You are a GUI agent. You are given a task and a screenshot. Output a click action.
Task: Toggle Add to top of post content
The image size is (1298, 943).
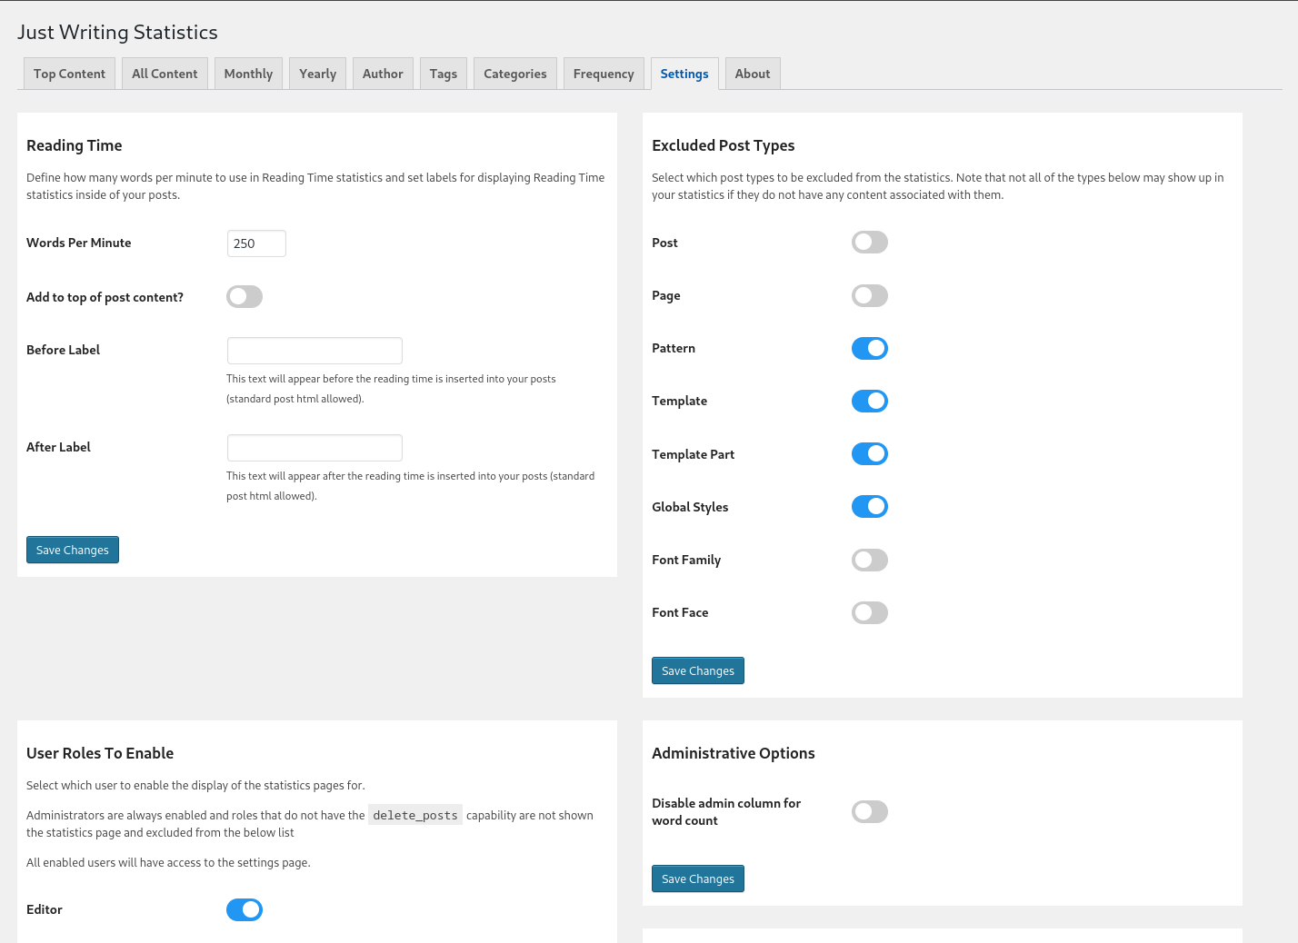coord(245,296)
